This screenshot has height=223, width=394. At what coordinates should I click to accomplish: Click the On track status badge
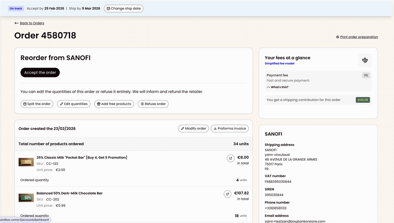point(16,9)
